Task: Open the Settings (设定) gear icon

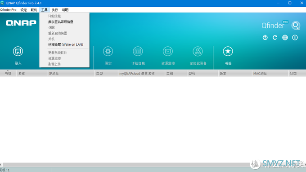Action: coord(108,51)
